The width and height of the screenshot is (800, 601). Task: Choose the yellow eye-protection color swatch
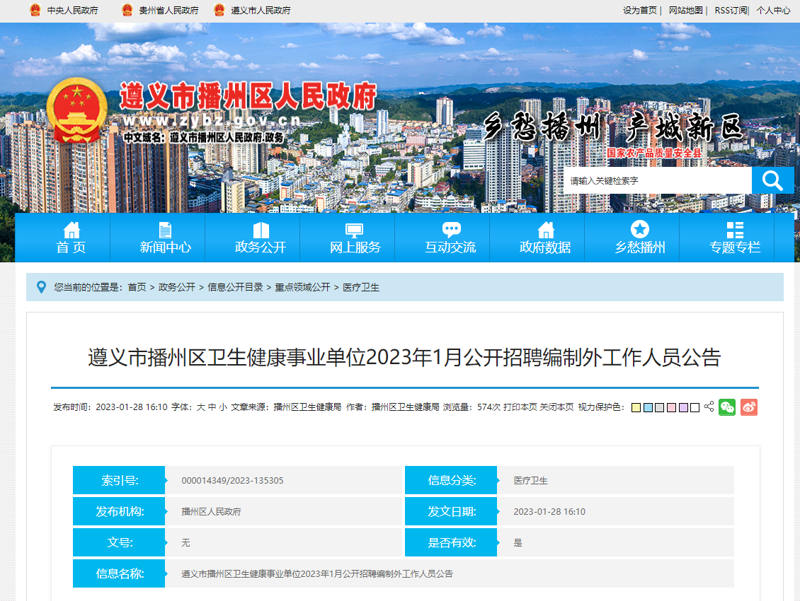(636, 408)
